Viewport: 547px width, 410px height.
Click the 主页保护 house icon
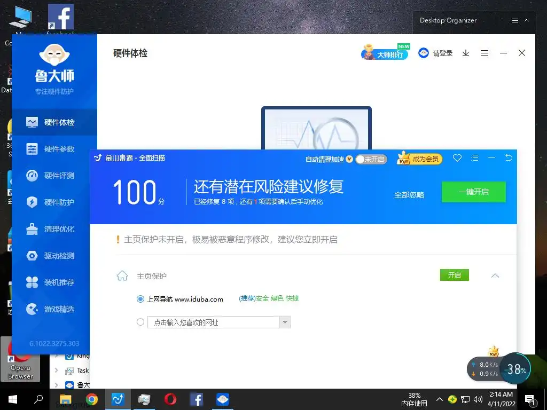point(122,276)
